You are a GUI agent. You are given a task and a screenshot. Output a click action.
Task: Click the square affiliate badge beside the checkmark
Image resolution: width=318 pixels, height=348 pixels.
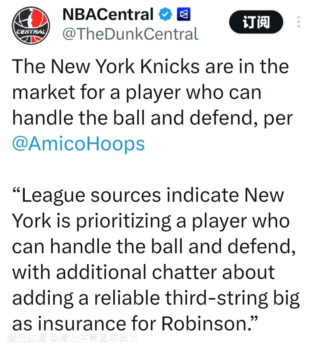(183, 14)
